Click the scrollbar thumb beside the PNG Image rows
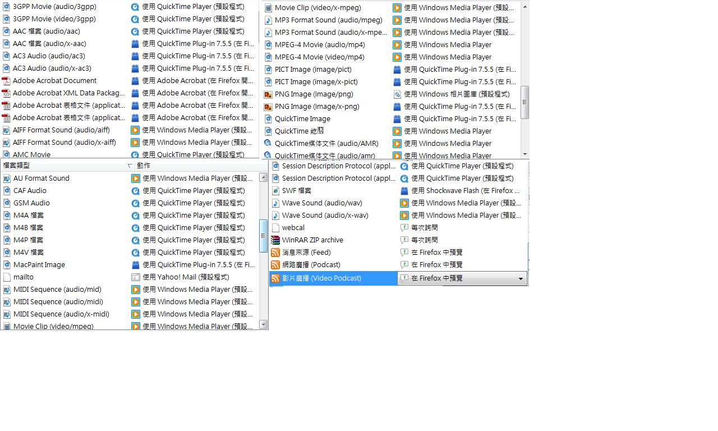Viewport: 718px width, 431px height. click(x=525, y=102)
